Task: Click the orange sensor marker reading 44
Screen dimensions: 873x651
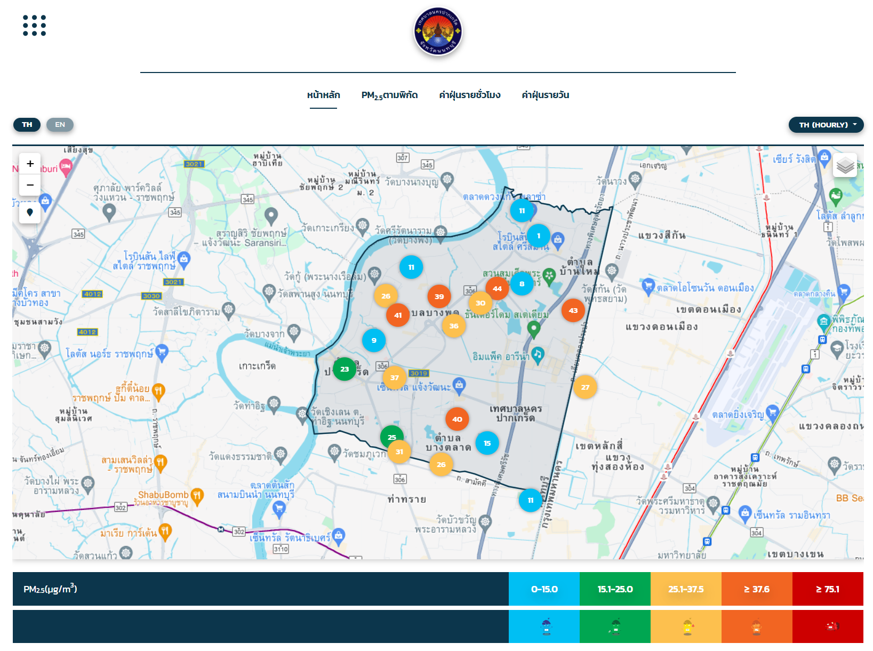Action: [497, 289]
